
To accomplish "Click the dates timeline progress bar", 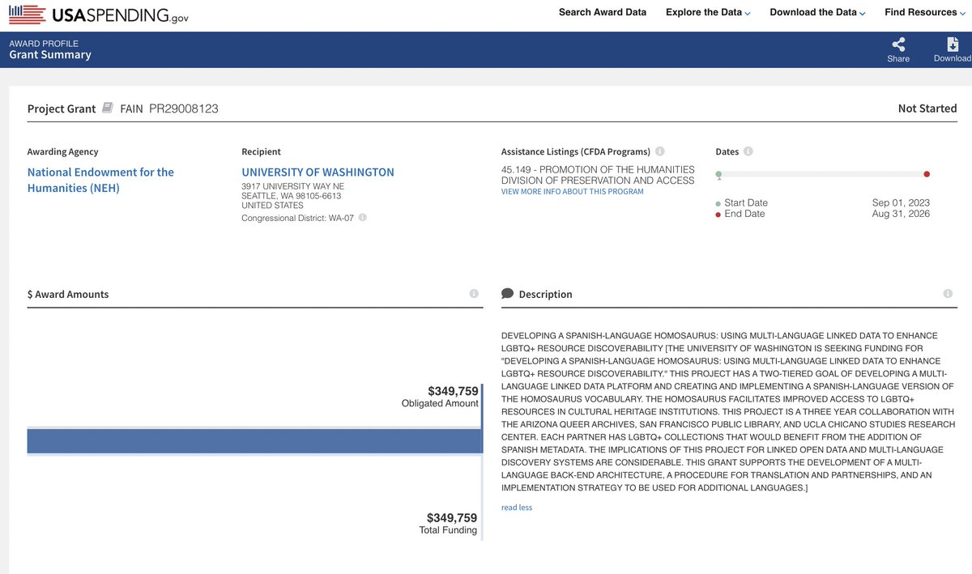I will [x=822, y=174].
